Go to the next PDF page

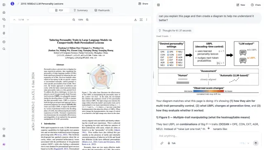(x=28, y=20)
